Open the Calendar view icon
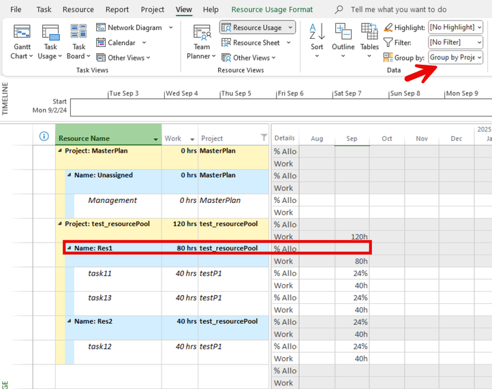492x389 pixels. click(101, 42)
